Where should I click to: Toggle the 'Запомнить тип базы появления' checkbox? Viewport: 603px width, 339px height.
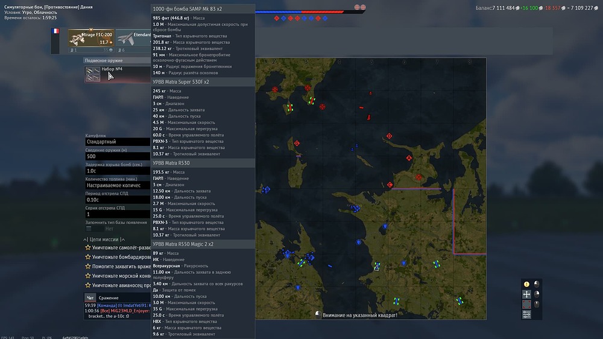(89, 229)
